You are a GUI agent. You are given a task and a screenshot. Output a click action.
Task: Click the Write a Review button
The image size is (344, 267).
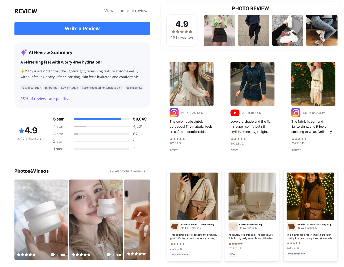coord(82,29)
